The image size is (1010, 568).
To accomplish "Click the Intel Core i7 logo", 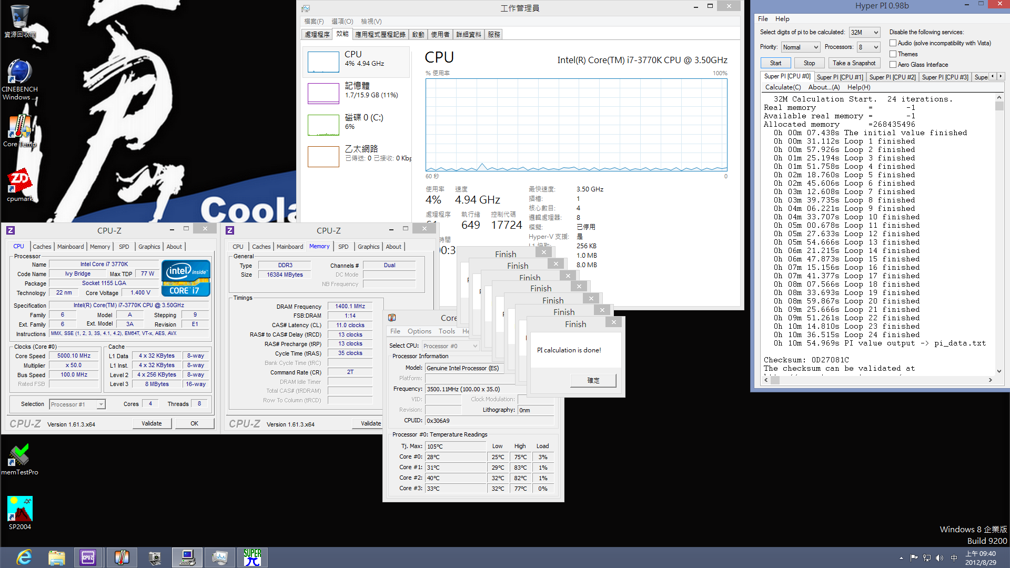I will click(186, 278).
